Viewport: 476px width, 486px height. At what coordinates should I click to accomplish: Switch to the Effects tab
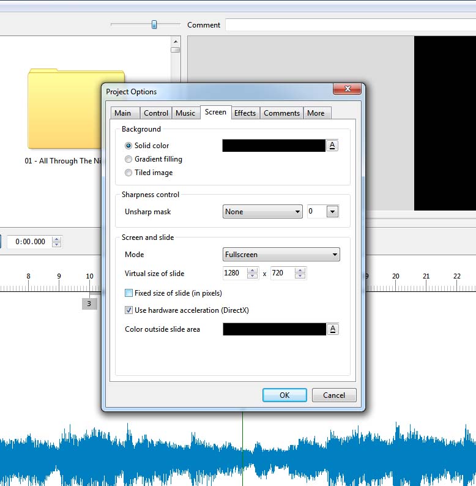coord(245,113)
